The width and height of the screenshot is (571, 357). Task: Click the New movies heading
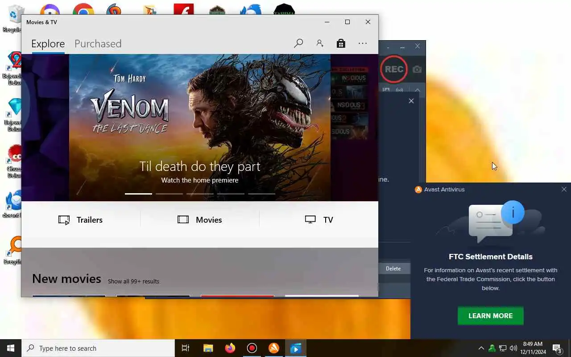coord(66,279)
